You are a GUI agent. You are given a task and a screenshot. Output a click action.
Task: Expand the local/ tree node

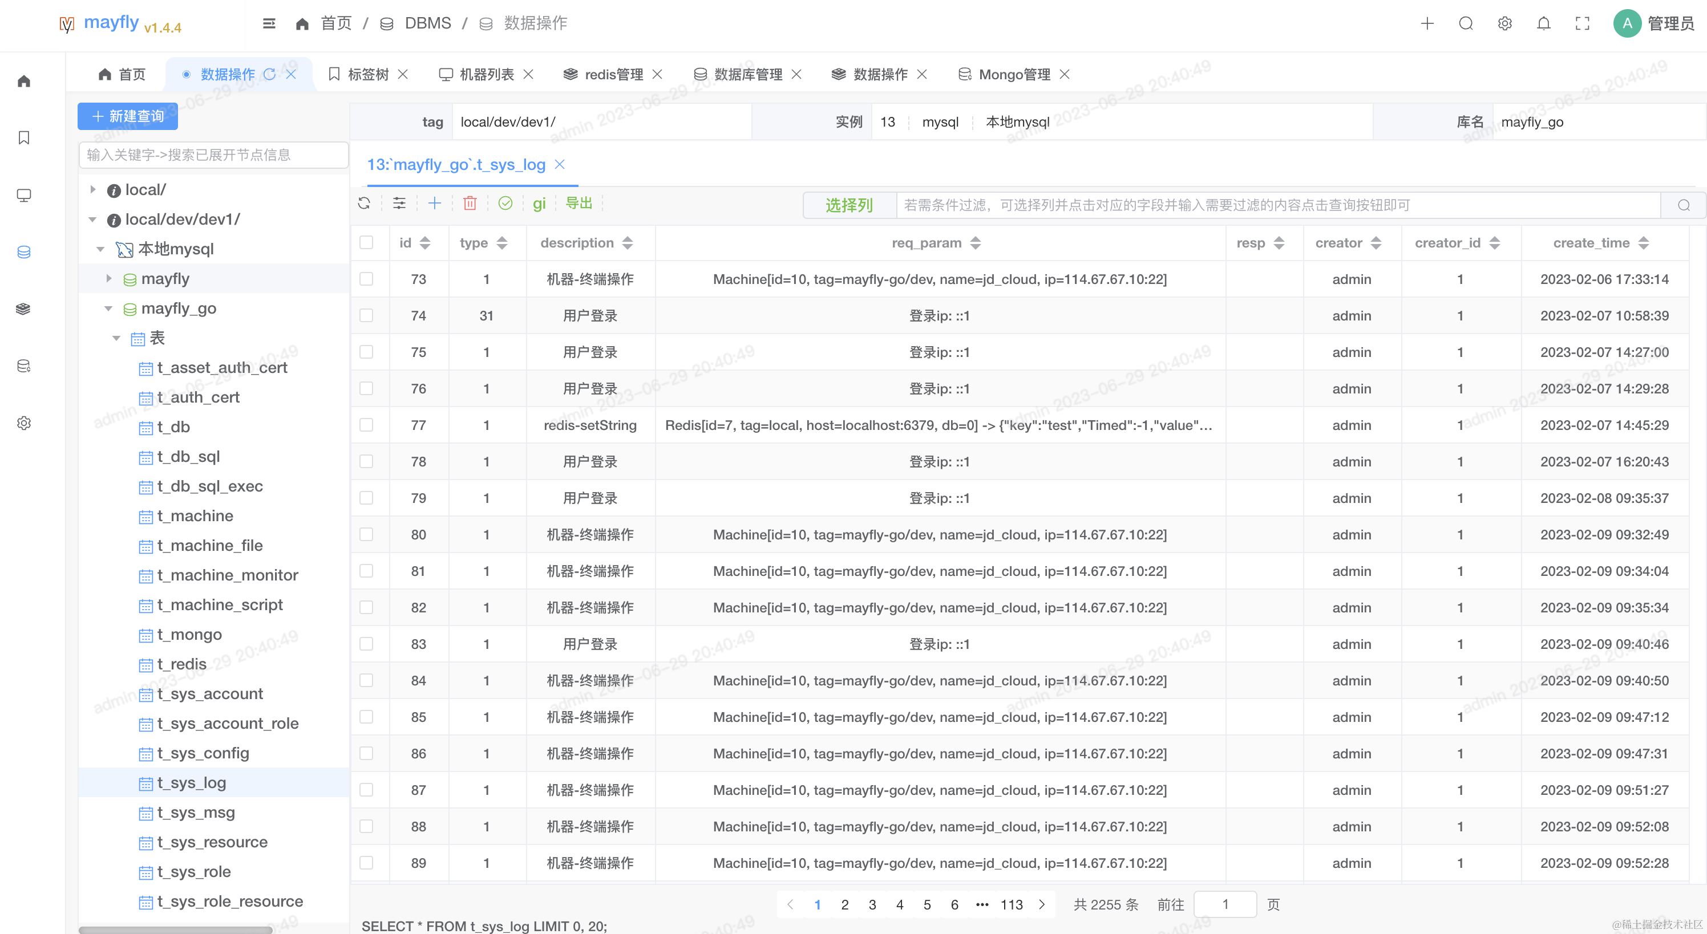[93, 189]
